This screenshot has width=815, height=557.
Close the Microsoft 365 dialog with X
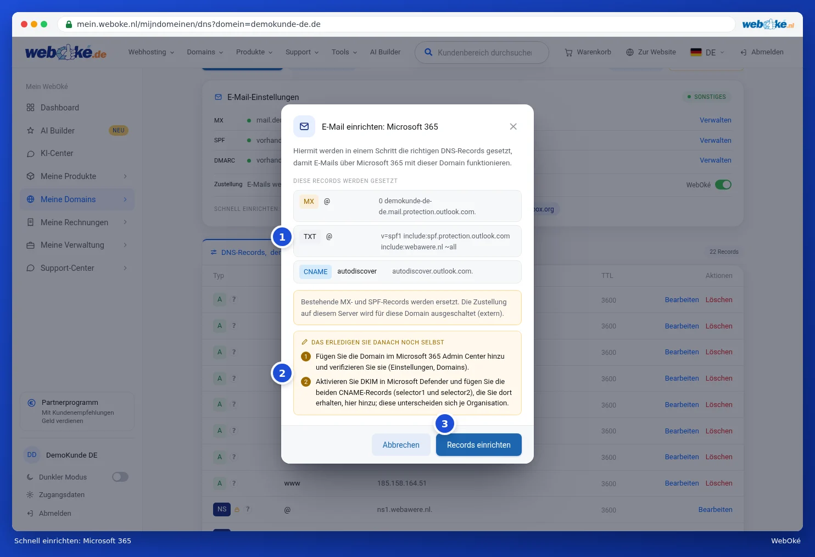[x=513, y=126]
